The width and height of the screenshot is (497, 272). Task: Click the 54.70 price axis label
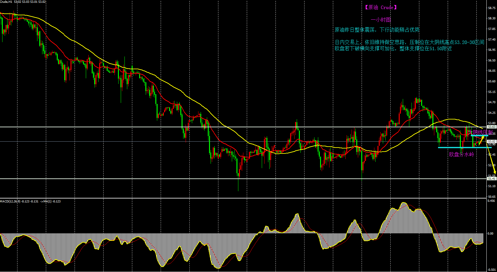coord(492,102)
